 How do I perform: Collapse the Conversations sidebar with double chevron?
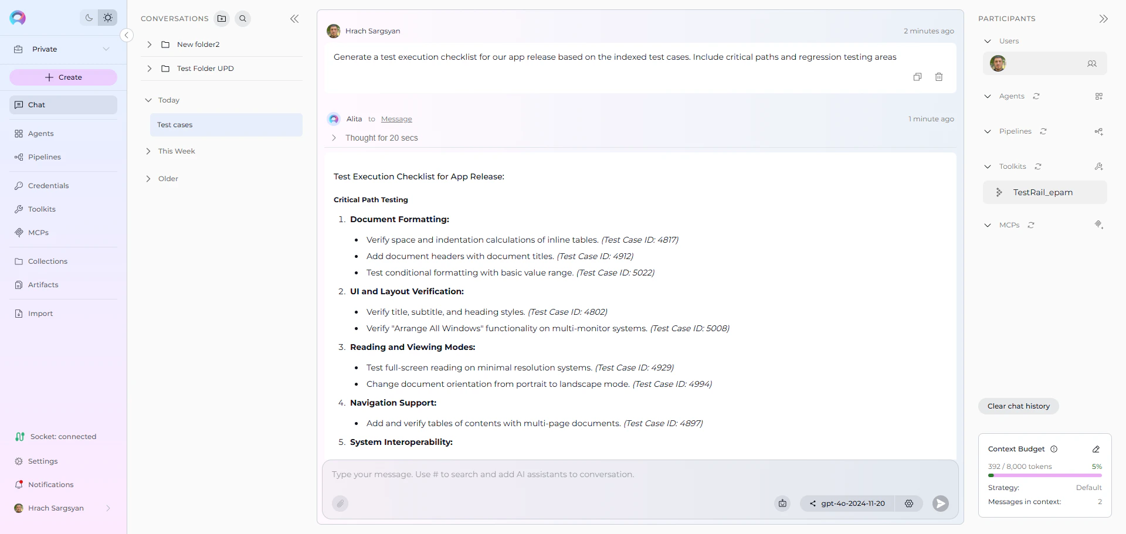294,18
